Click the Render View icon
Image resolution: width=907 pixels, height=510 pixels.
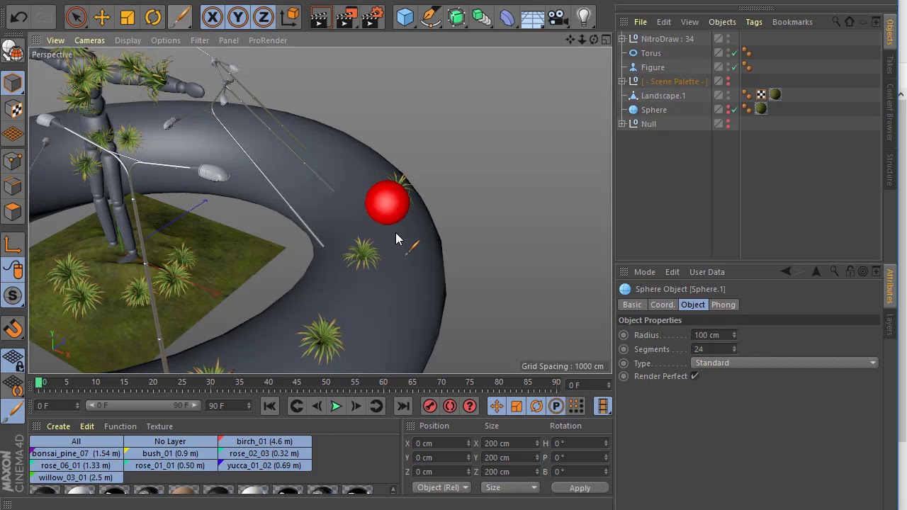coord(320,17)
